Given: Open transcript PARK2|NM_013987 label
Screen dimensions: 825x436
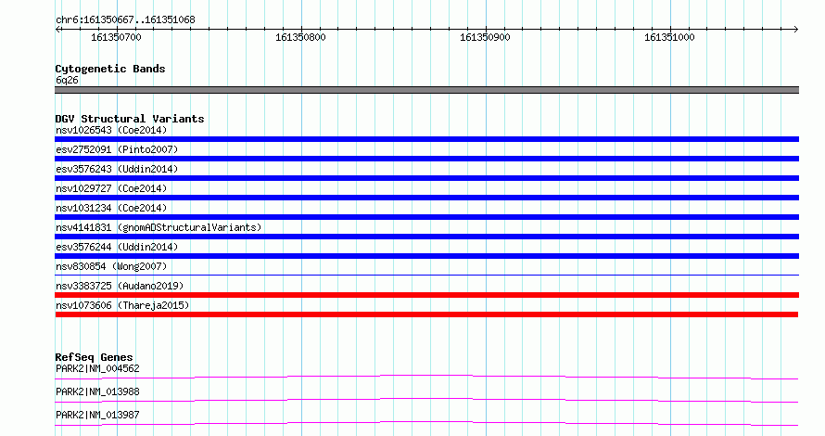Looking at the screenshot, I should (x=97, y=415).
